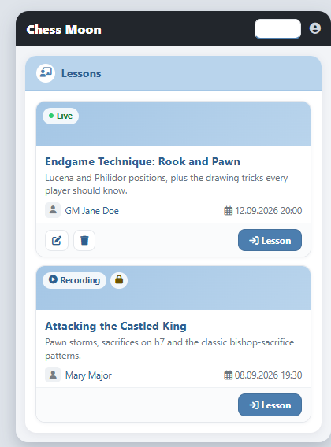The width and height of the screenshot is (331, 447).
Task: Click the lock badge on Attacking lesson
Action: coord(119,280)
